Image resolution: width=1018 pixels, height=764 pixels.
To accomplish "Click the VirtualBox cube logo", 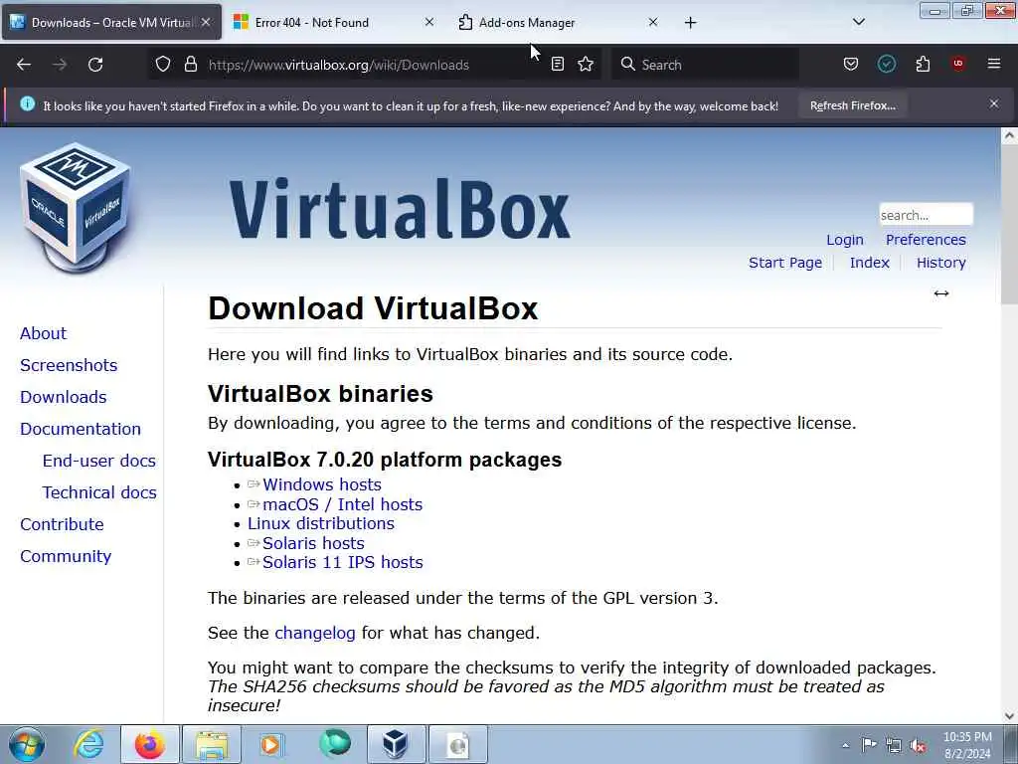I will tap(76, 208).
